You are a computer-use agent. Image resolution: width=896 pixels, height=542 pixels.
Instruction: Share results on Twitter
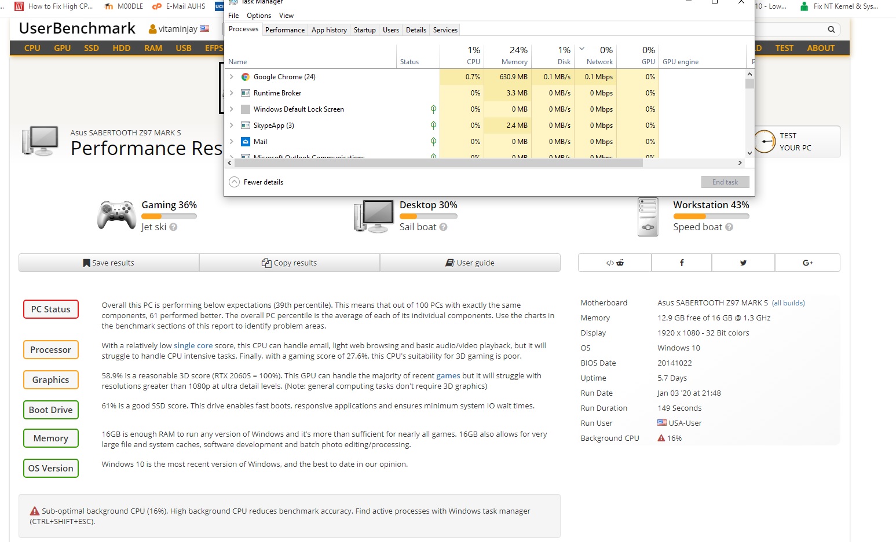point(743,263)
